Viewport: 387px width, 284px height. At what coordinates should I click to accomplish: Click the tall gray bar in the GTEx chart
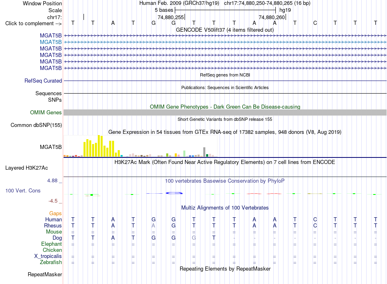(x=204, y=152)
